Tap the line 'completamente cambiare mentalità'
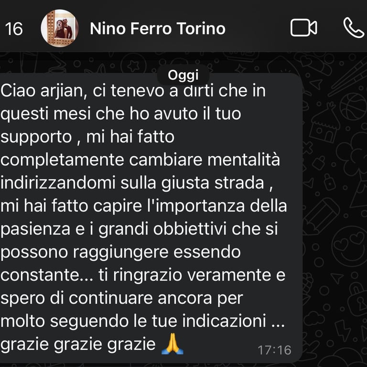This screenshot has height=367, width=367. tap(140, 160)
